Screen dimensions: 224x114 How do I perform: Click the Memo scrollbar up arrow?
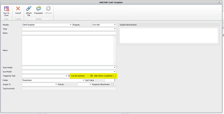click(115, 37)
